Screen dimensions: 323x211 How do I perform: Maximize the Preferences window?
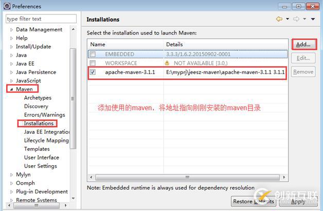coord(298,7)
